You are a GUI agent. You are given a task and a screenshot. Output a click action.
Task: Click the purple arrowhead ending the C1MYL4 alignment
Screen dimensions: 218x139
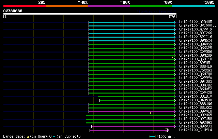point(168,130)
